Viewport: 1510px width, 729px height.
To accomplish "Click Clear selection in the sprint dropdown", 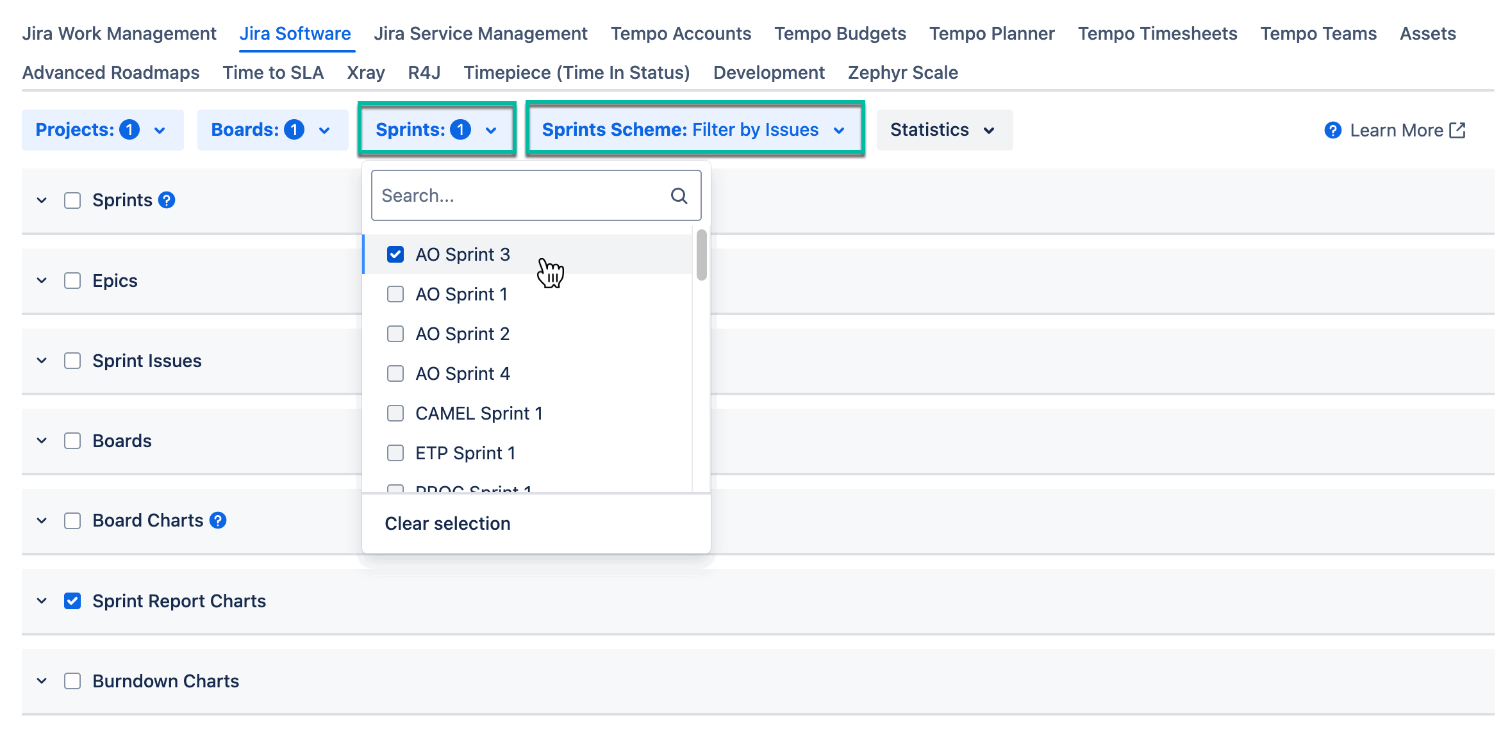I will 447,523.
